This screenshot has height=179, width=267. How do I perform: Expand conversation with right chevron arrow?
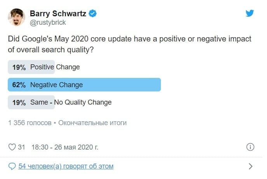tap(251, 167)
